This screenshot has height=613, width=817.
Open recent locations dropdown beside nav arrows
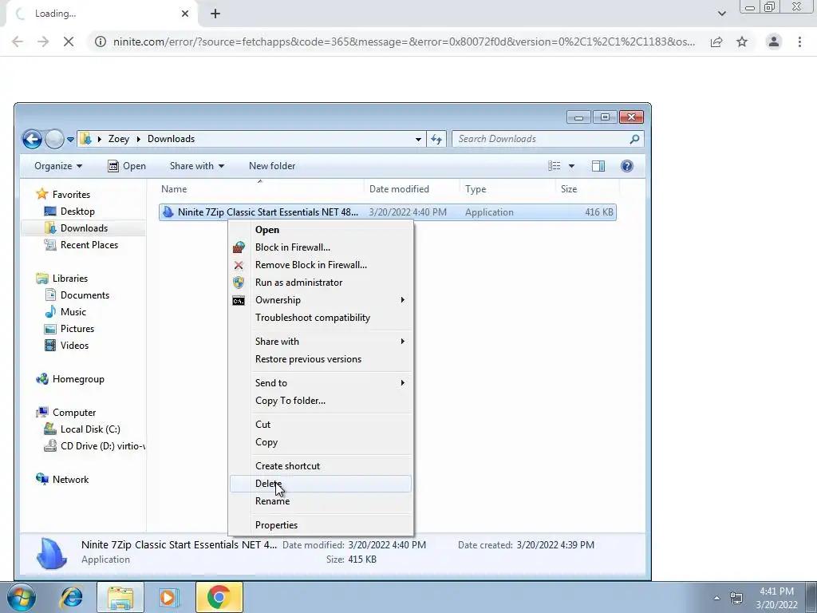70,139
